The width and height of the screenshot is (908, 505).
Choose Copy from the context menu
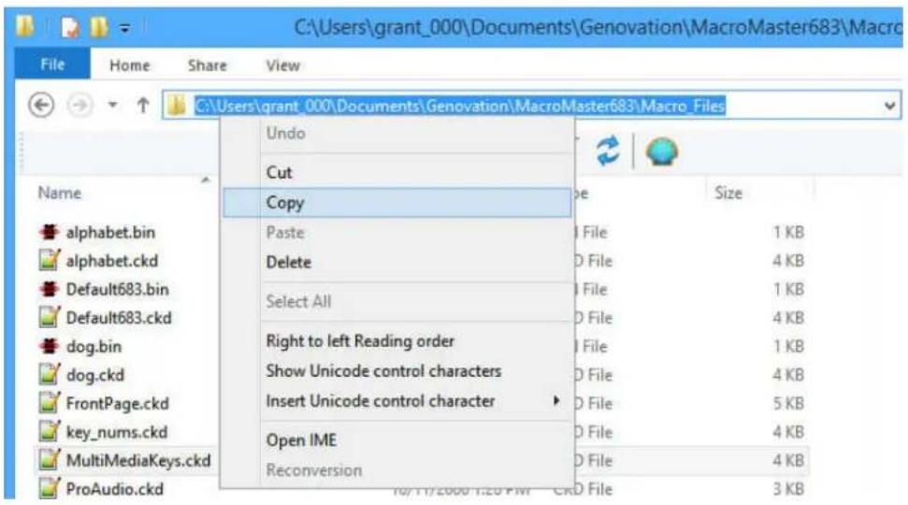coord(397,203)
